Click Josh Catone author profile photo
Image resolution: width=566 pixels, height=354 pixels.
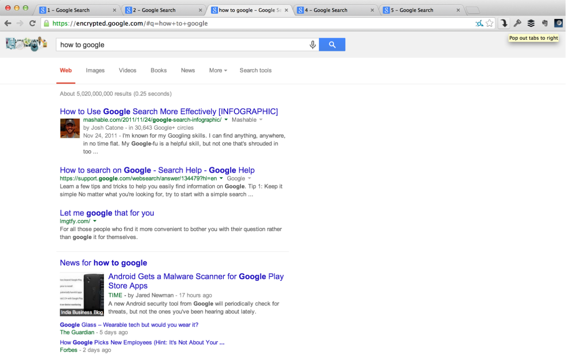click(70, 128)
